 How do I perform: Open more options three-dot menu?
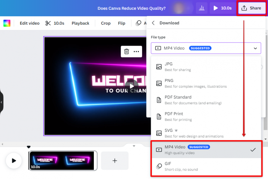coord(136,52)
